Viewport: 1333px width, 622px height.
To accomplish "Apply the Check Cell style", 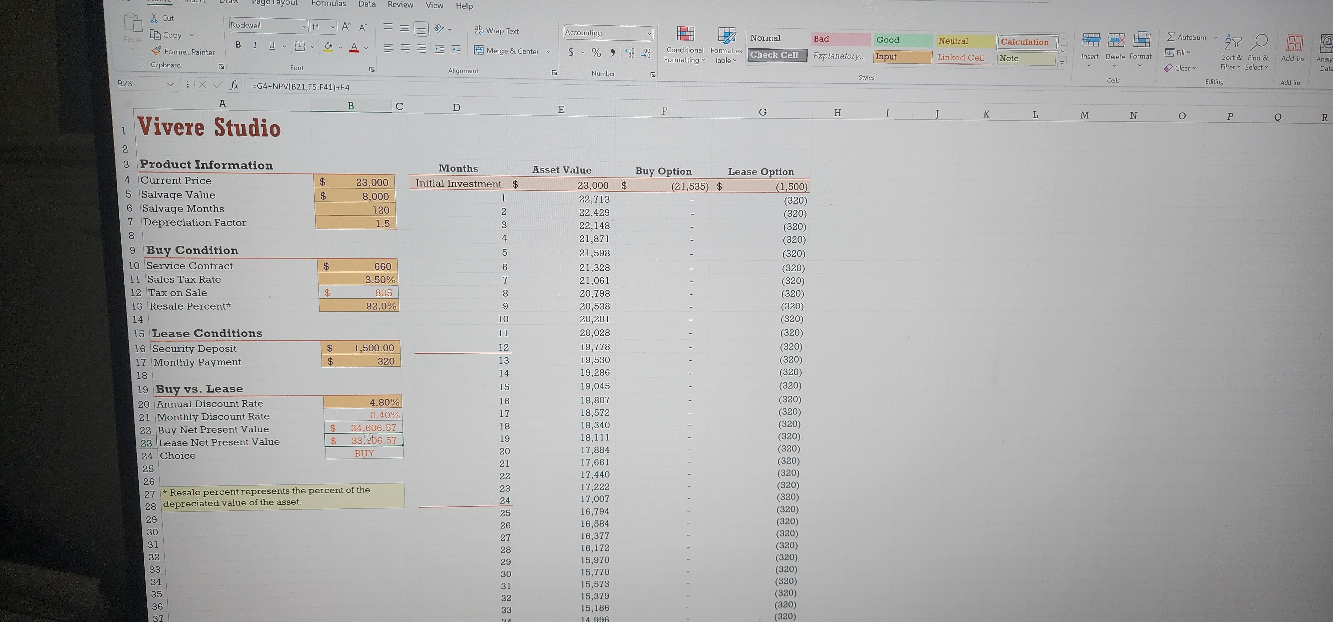I will (x=776, y=55).
